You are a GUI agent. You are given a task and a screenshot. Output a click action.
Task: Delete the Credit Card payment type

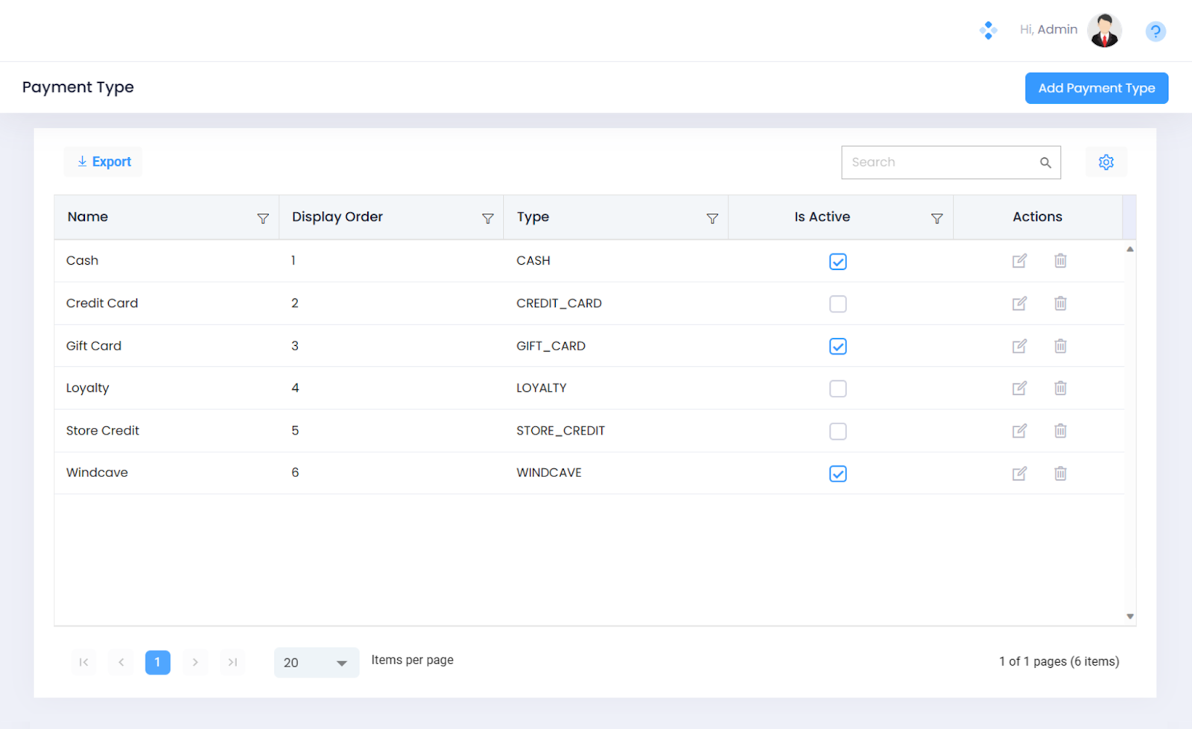tap(1060, 303)
